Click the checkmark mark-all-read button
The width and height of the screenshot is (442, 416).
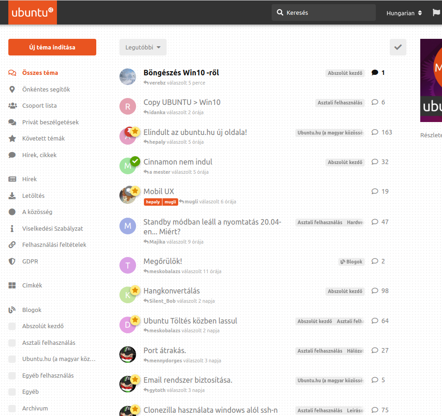[398, 47]
